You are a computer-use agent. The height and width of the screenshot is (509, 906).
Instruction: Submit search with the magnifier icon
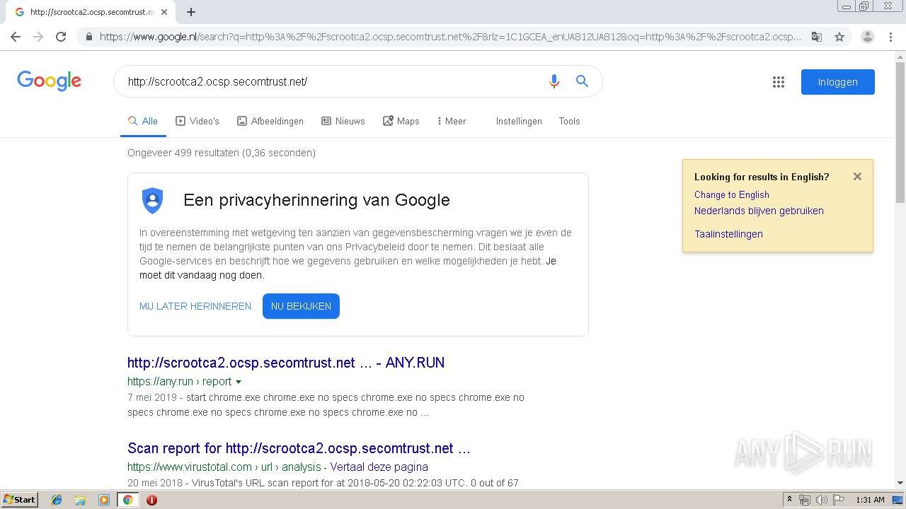point(582,81)
